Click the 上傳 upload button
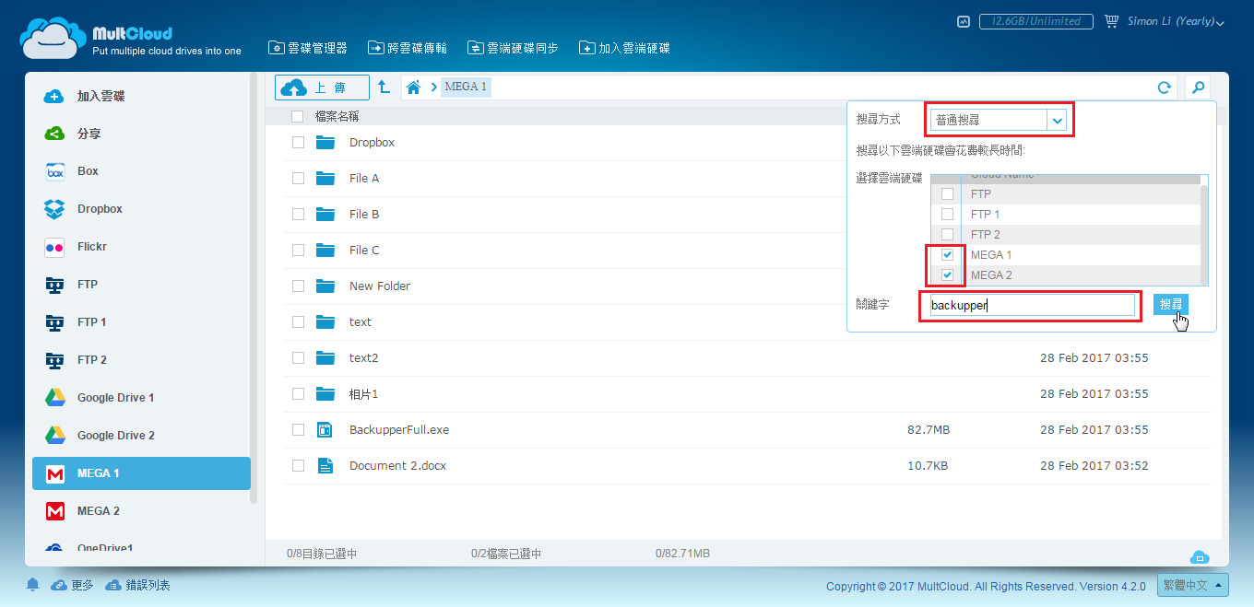This screenshot has width=1254, height=607. (x=322, y=88)
